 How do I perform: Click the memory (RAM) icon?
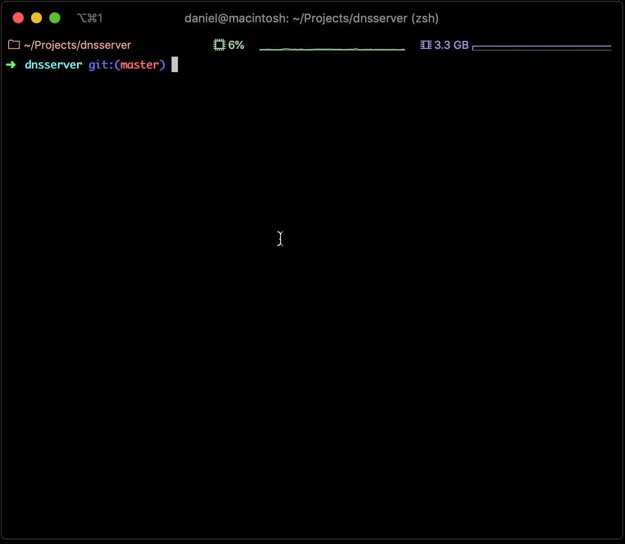coord(426,44)
